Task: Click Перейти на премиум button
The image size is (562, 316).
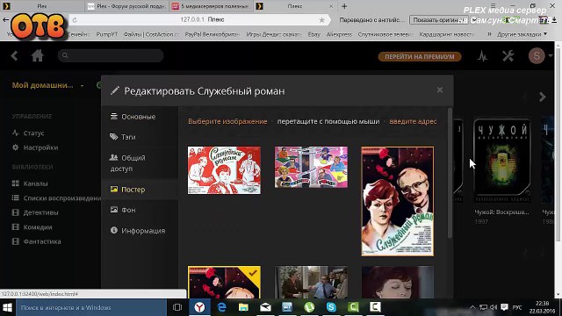Action: coord(420,56)
